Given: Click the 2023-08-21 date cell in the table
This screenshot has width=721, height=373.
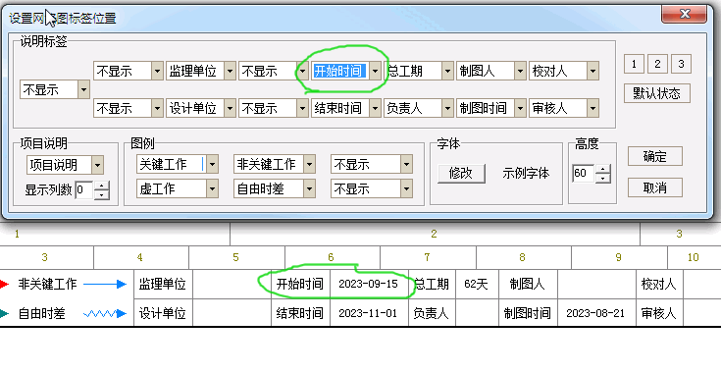Looking at the screenshot, I should (x=596, y=313).
